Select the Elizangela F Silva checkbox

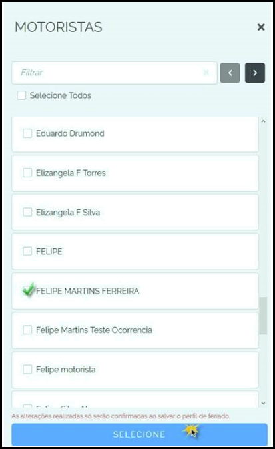[27, 213]
